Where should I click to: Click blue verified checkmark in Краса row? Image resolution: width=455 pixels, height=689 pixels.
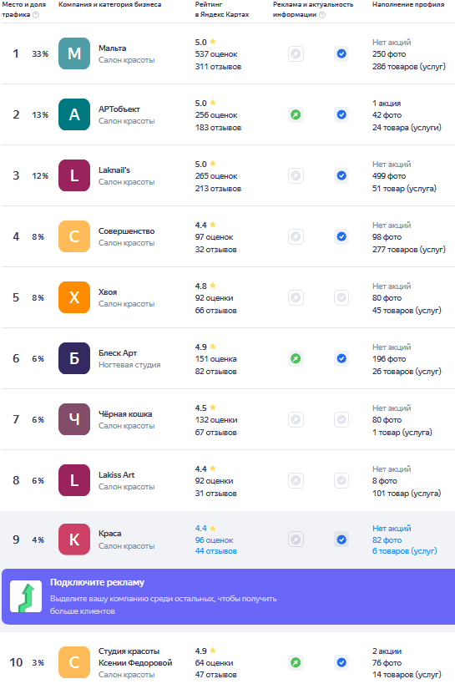(x=341, y=540)
